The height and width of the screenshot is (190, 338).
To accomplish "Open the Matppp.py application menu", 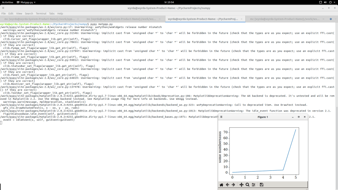I will (26, 2).
